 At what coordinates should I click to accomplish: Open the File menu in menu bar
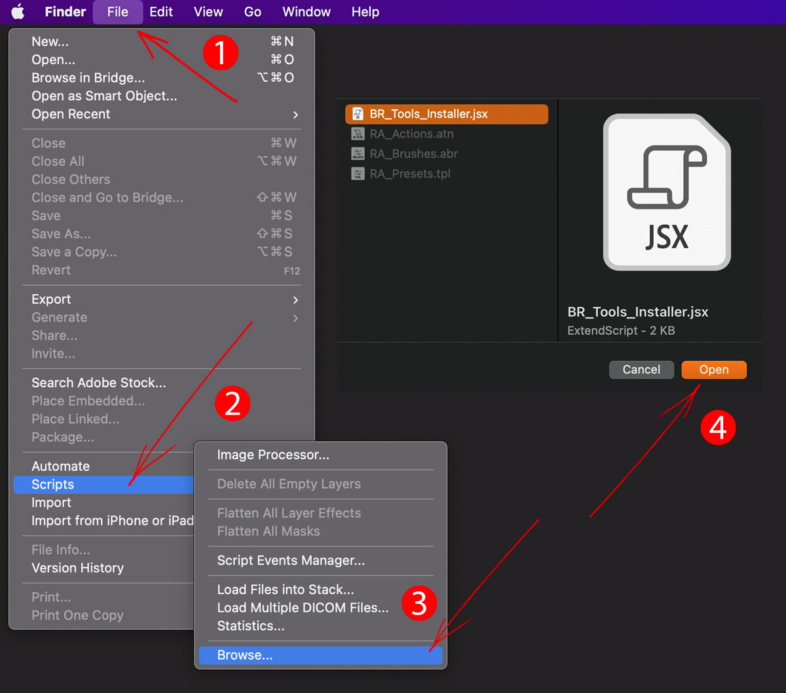[118, 12]
